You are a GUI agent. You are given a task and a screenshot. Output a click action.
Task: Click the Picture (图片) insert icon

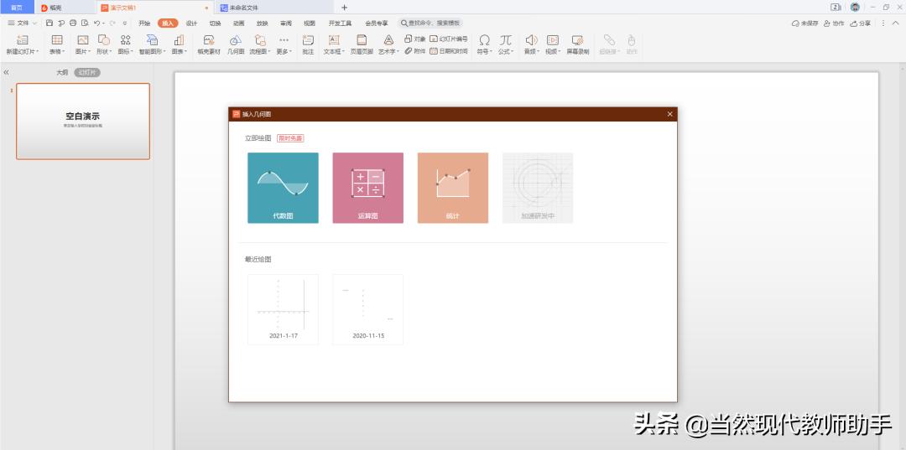(82, 40)
